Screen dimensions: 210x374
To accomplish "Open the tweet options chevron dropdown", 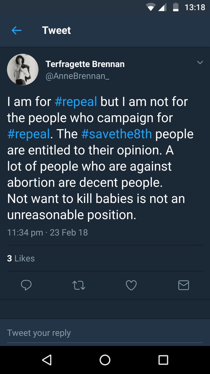I will click(x=200, y=63).
